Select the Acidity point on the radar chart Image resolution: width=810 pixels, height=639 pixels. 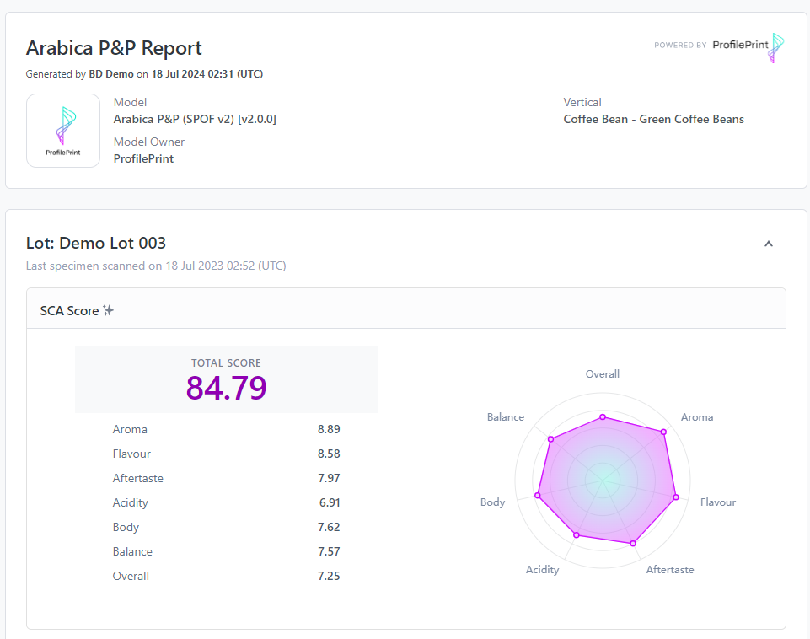coord(577,535)
